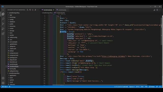This screenshot has height=92, width=163.
Task: Open composer.lock in Explorer
Action: (14, 55)
